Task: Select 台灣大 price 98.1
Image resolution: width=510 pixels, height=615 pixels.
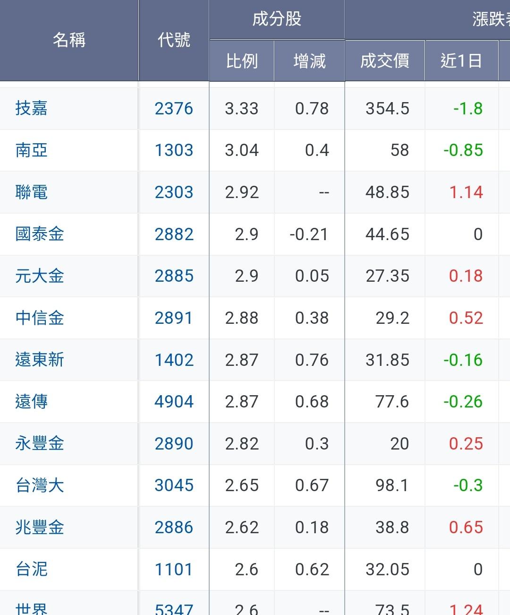Action: pyautogui.click(x=392, y=485)
